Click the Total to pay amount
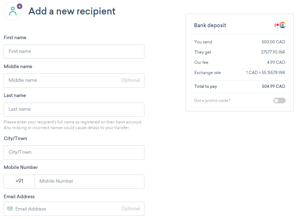This screenshot has width=298, height=219. coord(273,86)
